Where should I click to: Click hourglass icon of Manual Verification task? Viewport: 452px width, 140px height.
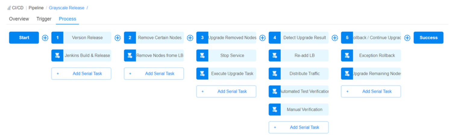click(x=275, y=110)
